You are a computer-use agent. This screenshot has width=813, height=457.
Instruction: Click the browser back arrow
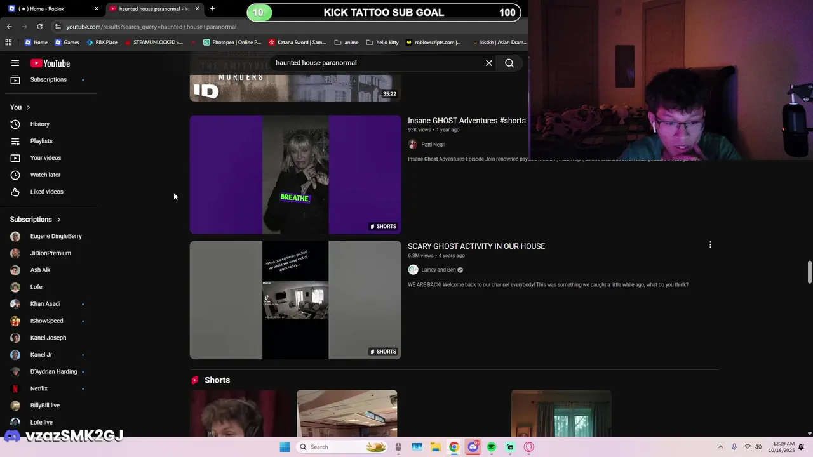point(9,27)
